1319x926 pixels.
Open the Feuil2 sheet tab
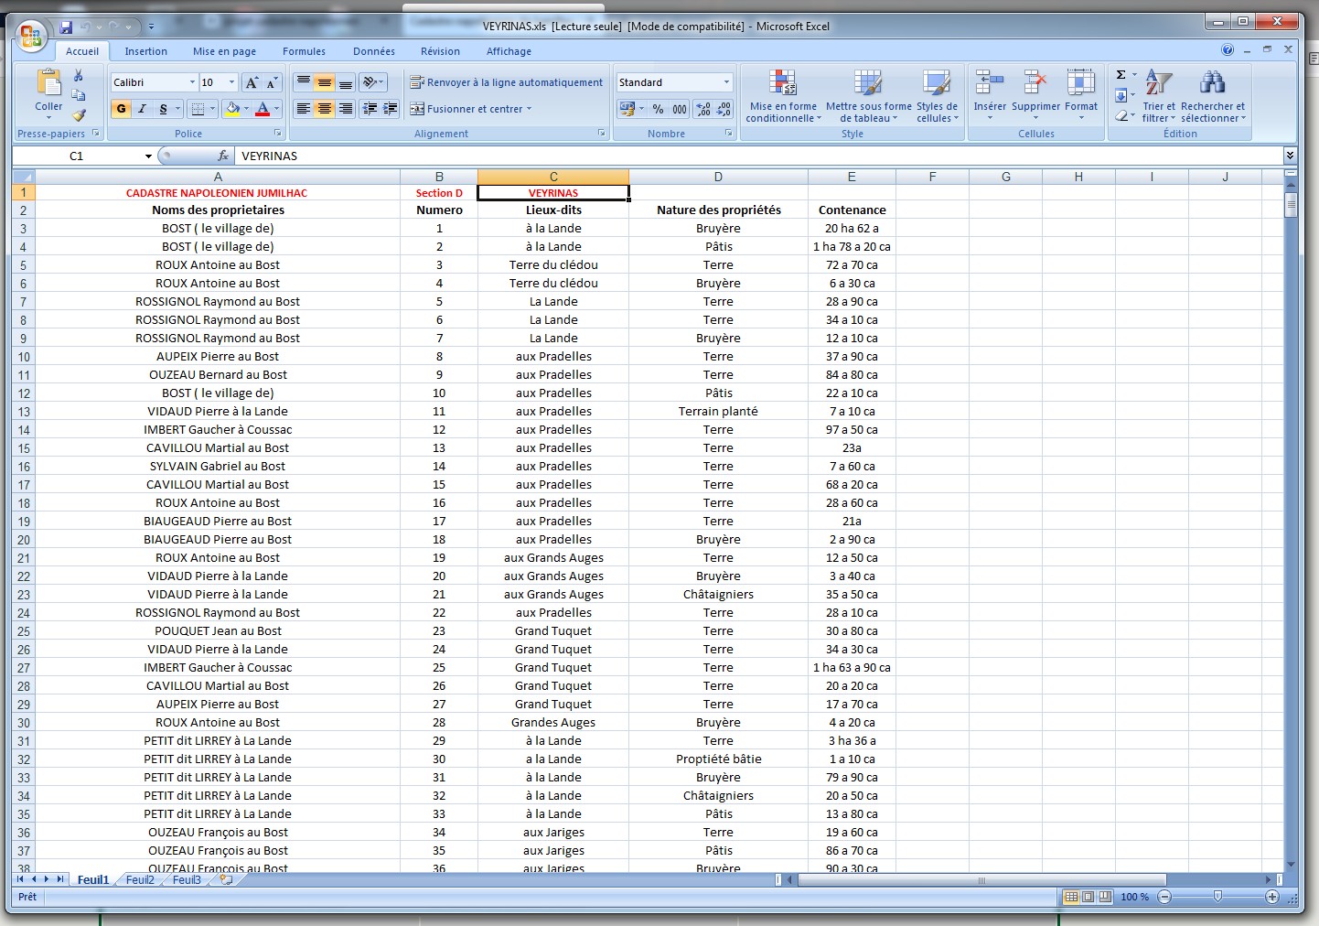pos(140,880)
